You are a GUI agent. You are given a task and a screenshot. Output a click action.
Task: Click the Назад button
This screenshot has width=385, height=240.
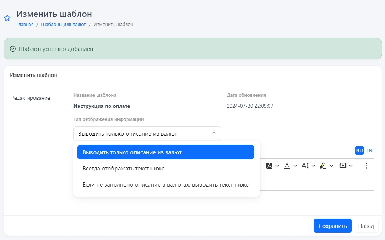pyautogui.click(x=366, y=226)
